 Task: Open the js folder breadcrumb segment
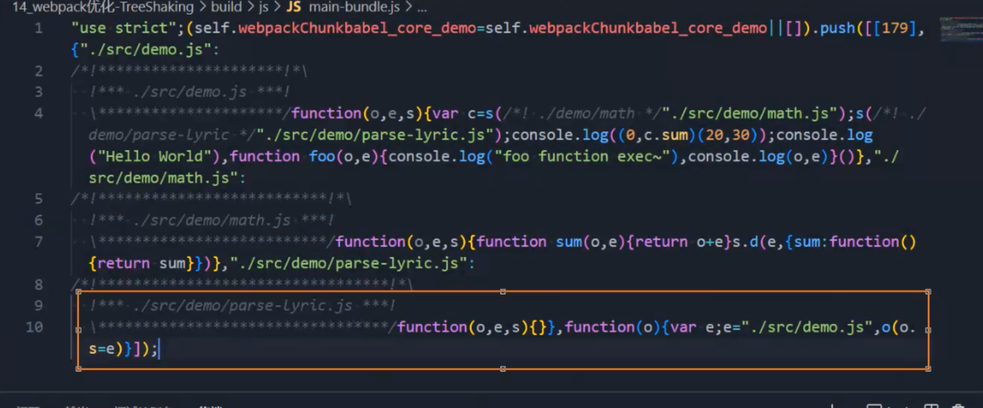point(263,7)
